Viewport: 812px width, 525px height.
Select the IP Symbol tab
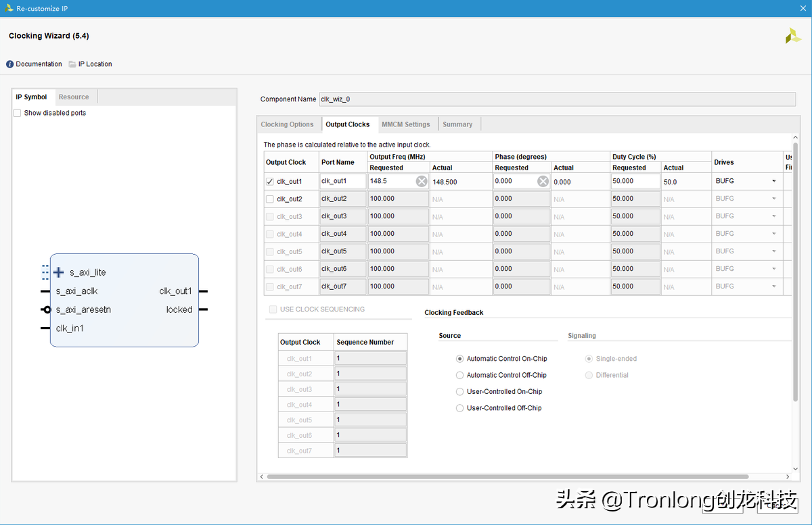(32, 97)
